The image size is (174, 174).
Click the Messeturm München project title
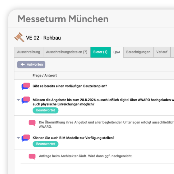click(x=63, y=19)
